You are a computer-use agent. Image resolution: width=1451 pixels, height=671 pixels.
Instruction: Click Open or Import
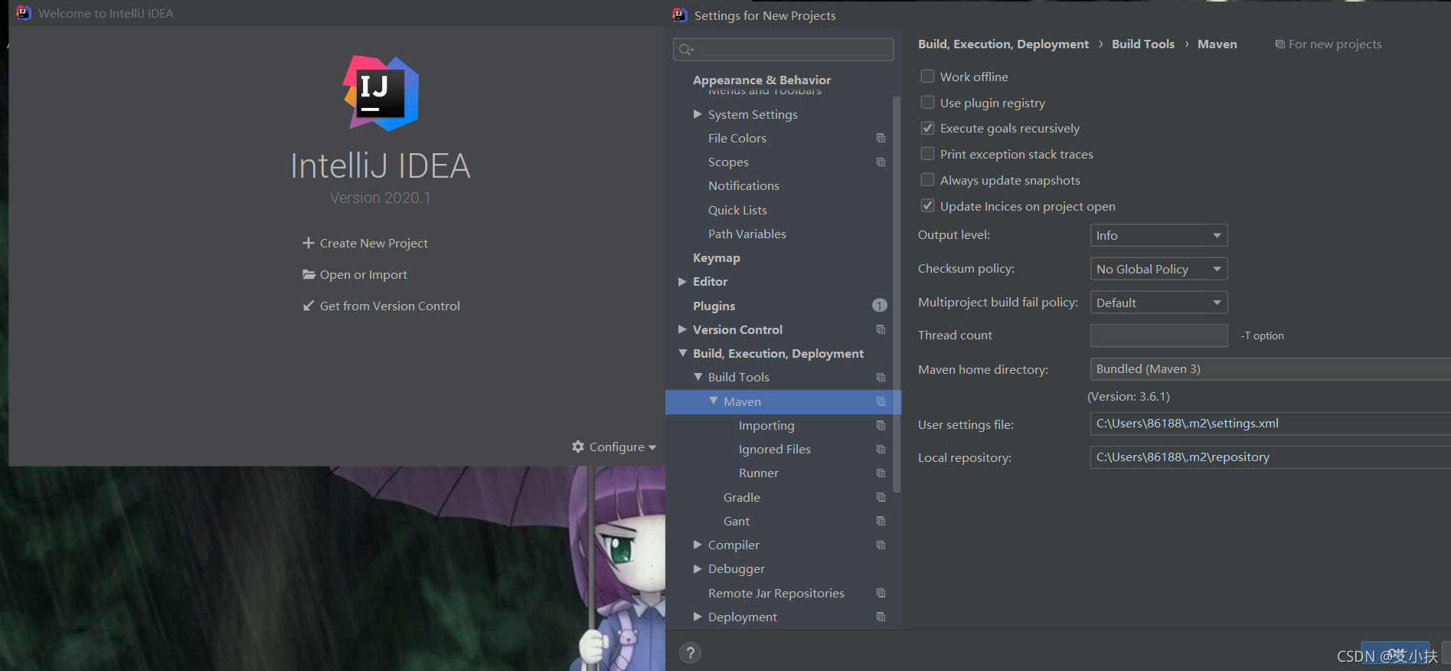pyautogui.click(x=363, y=274)
